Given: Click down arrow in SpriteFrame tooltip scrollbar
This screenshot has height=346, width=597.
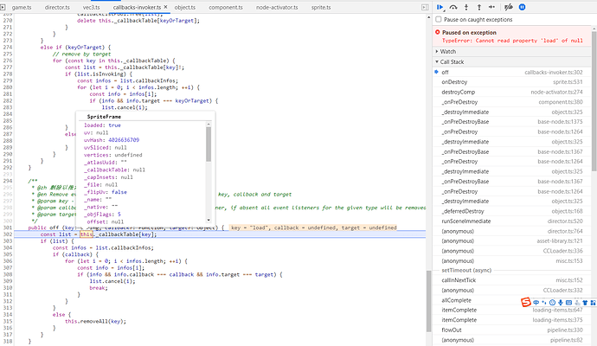Looking at the screenshot, I should click(209, 220).
